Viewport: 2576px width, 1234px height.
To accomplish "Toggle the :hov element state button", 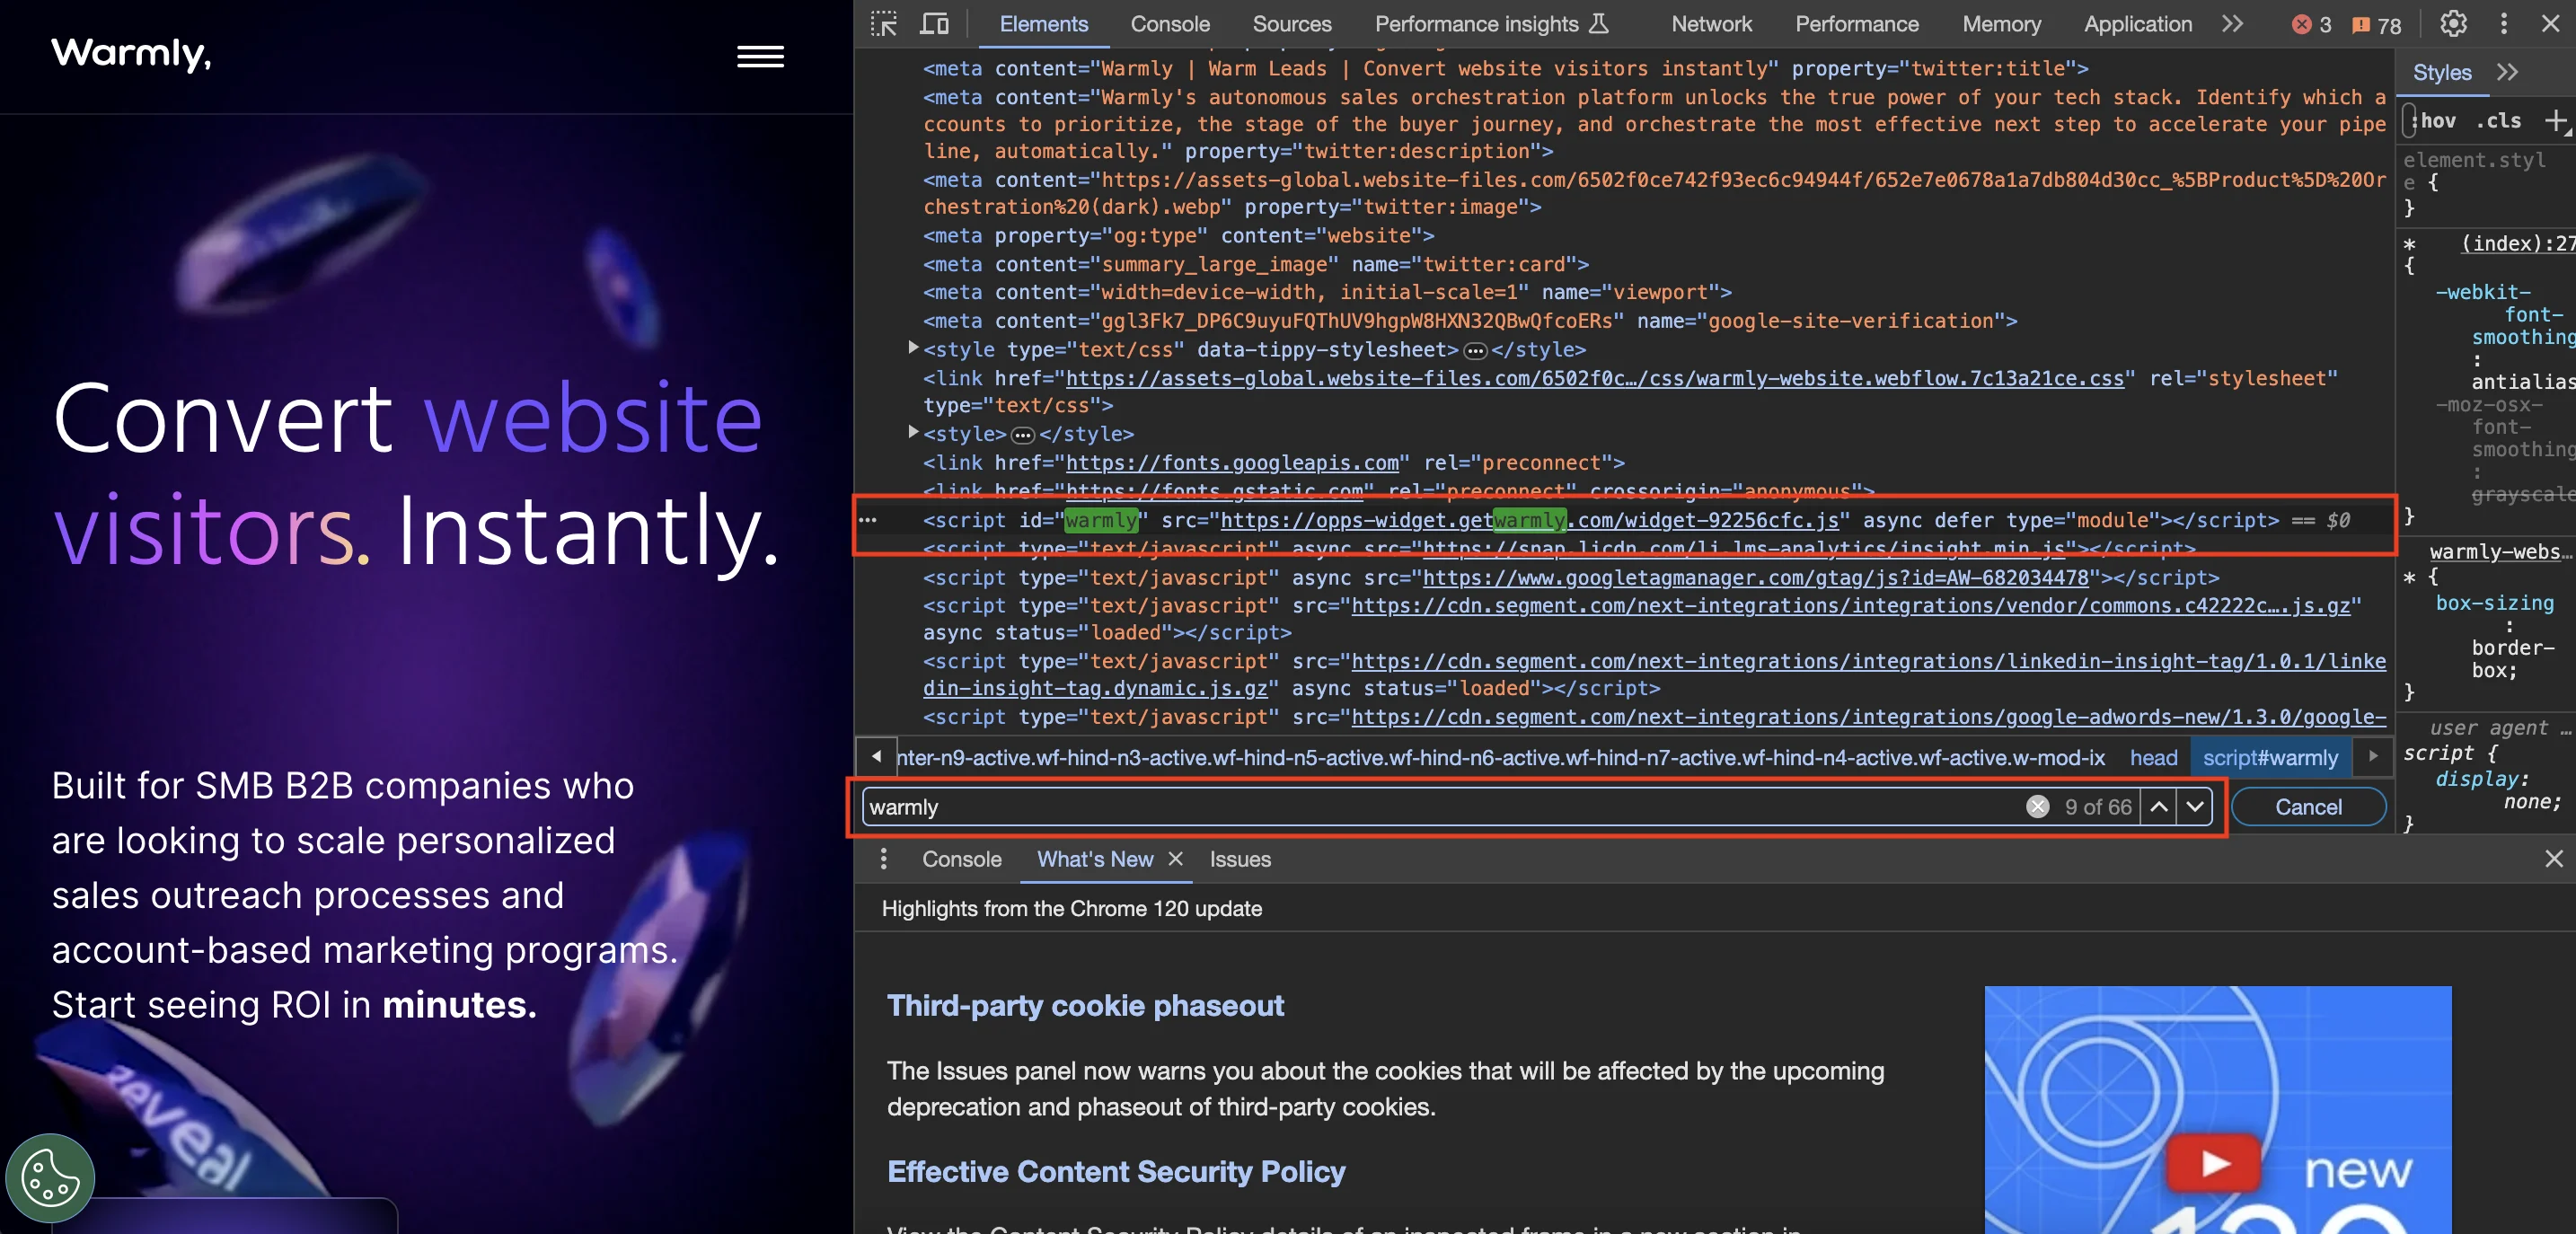I will click(x=2433, y=120).
